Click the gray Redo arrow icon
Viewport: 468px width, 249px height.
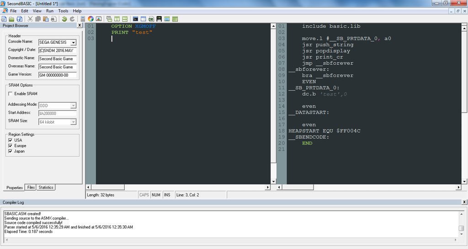[72, 19]
